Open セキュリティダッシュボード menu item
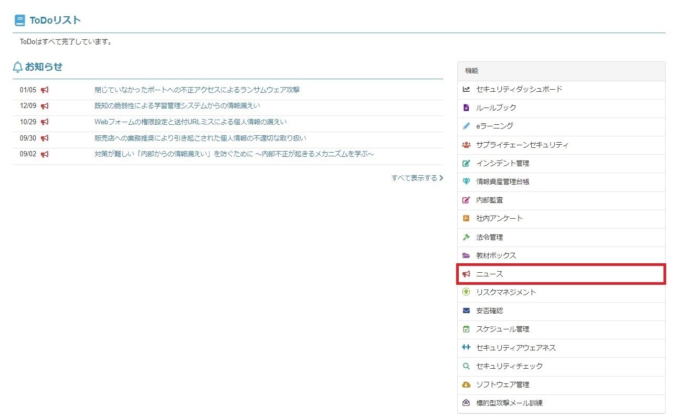 click(561, 89)
